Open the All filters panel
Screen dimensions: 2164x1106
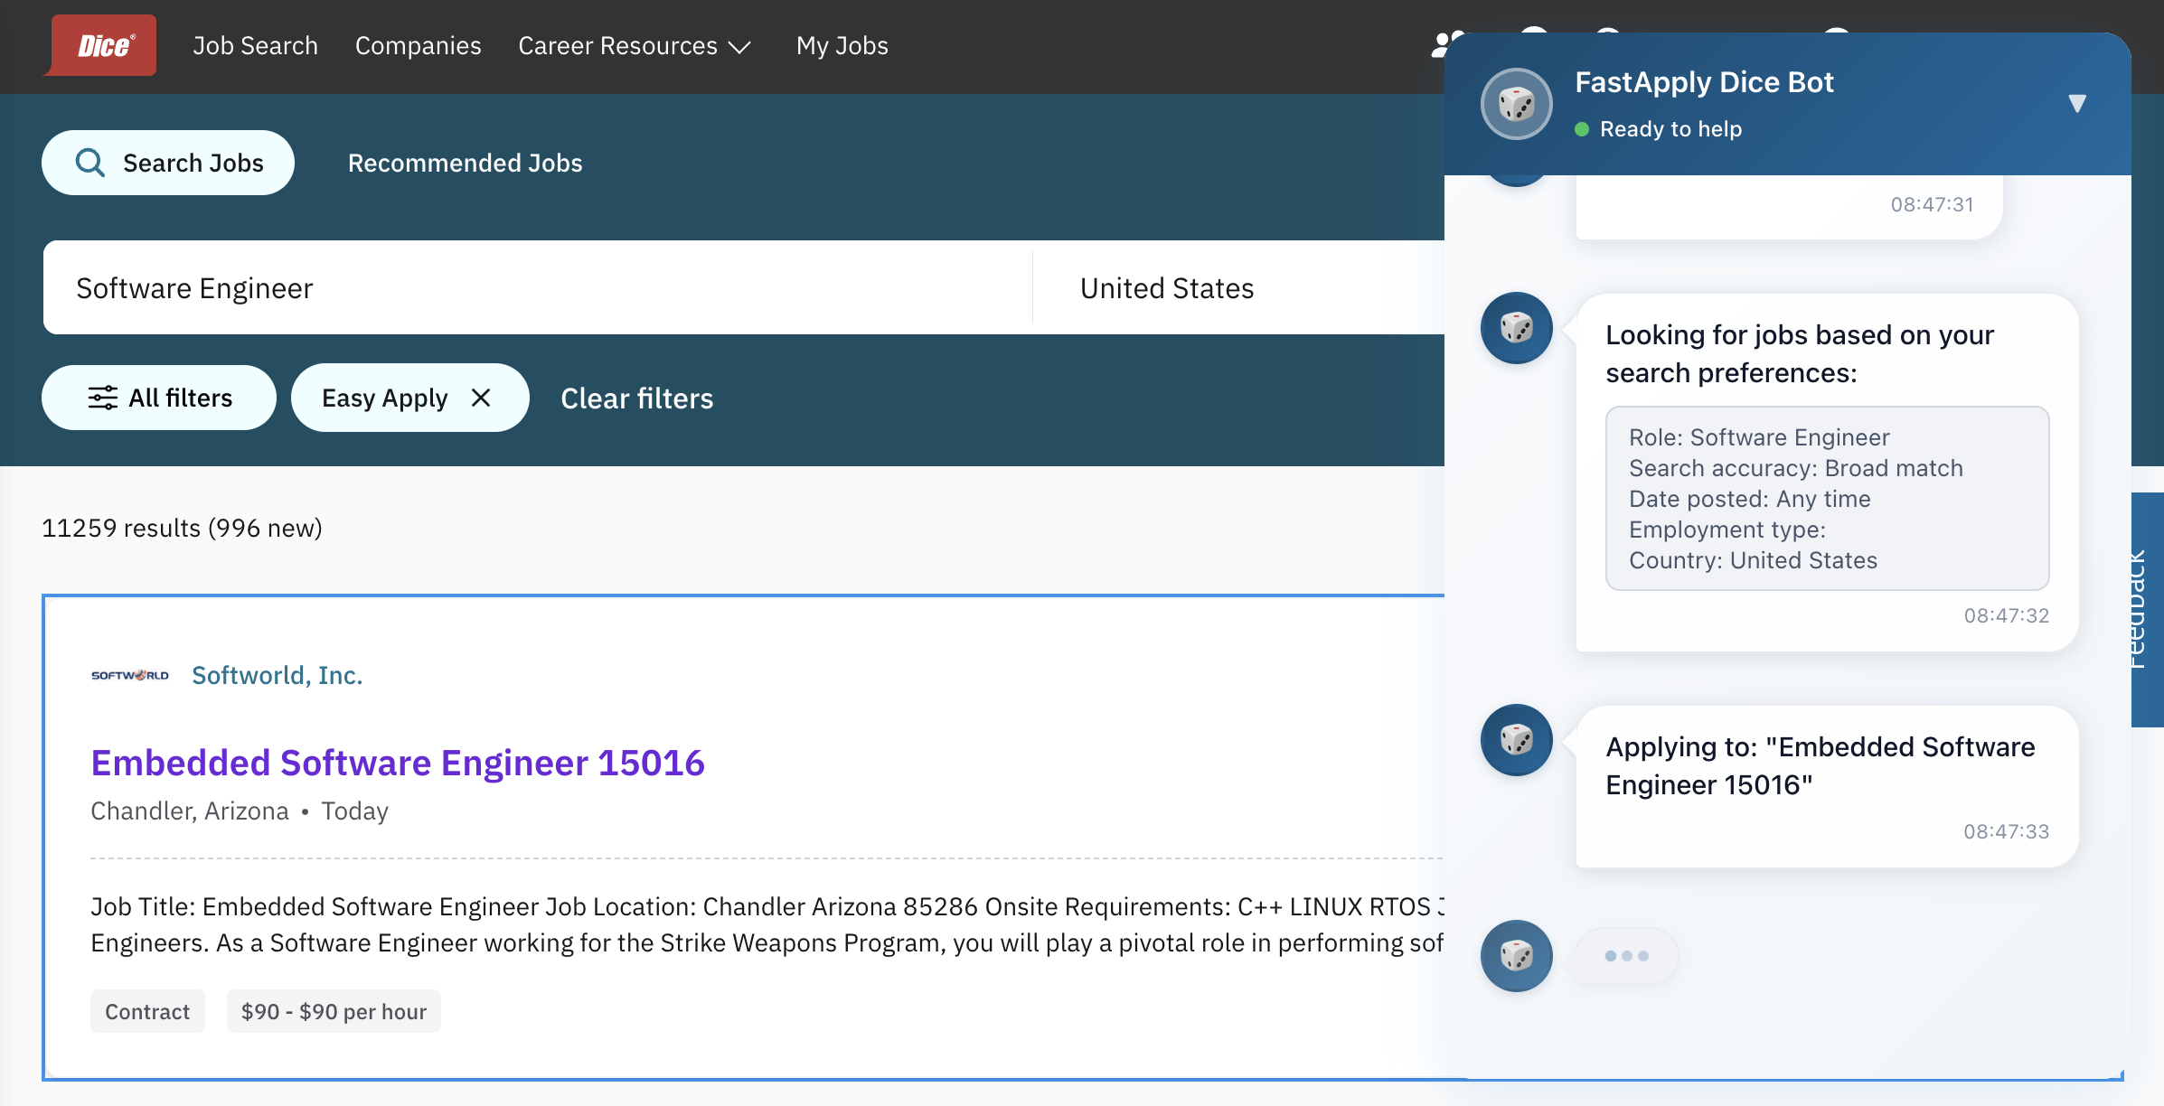click(x=159, y=398)
